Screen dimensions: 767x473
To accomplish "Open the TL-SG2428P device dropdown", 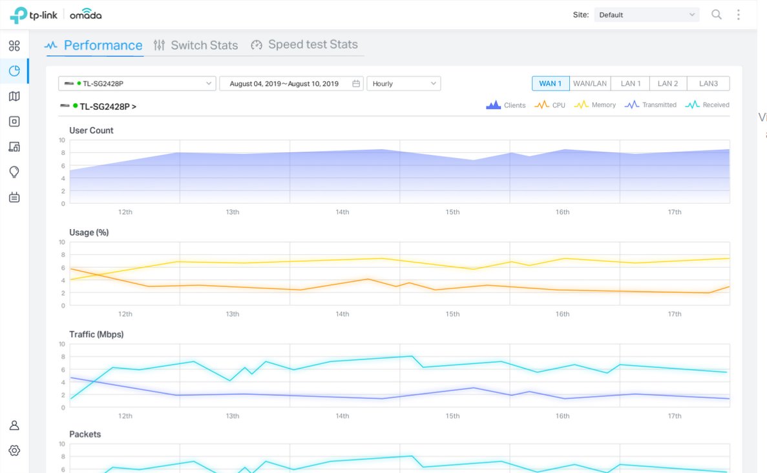I will 137,84.
